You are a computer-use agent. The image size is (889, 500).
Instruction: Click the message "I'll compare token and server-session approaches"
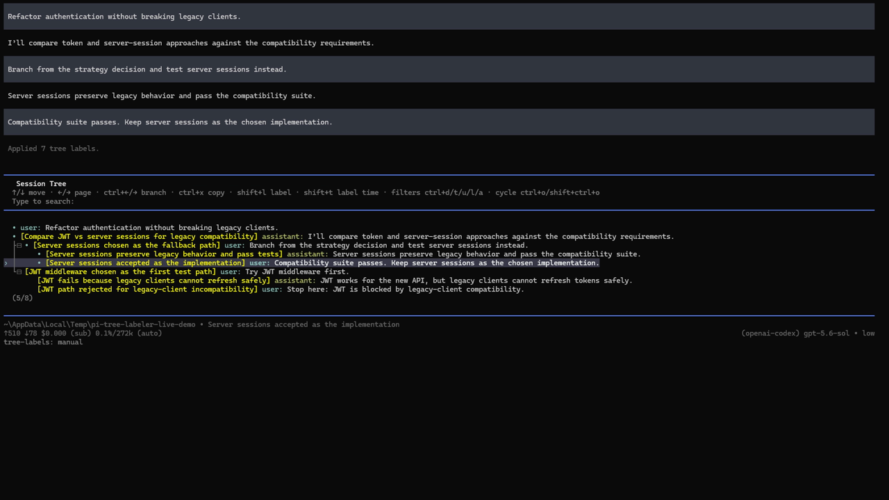pos(191,43)
